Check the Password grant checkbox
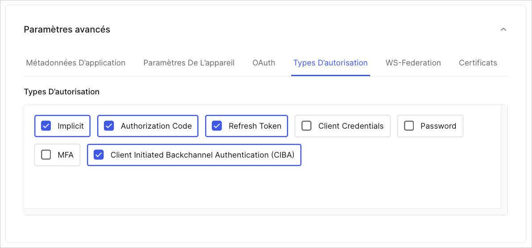Viewport: 532px width, 248px height. pyautogui.click(x=409, y=126)
